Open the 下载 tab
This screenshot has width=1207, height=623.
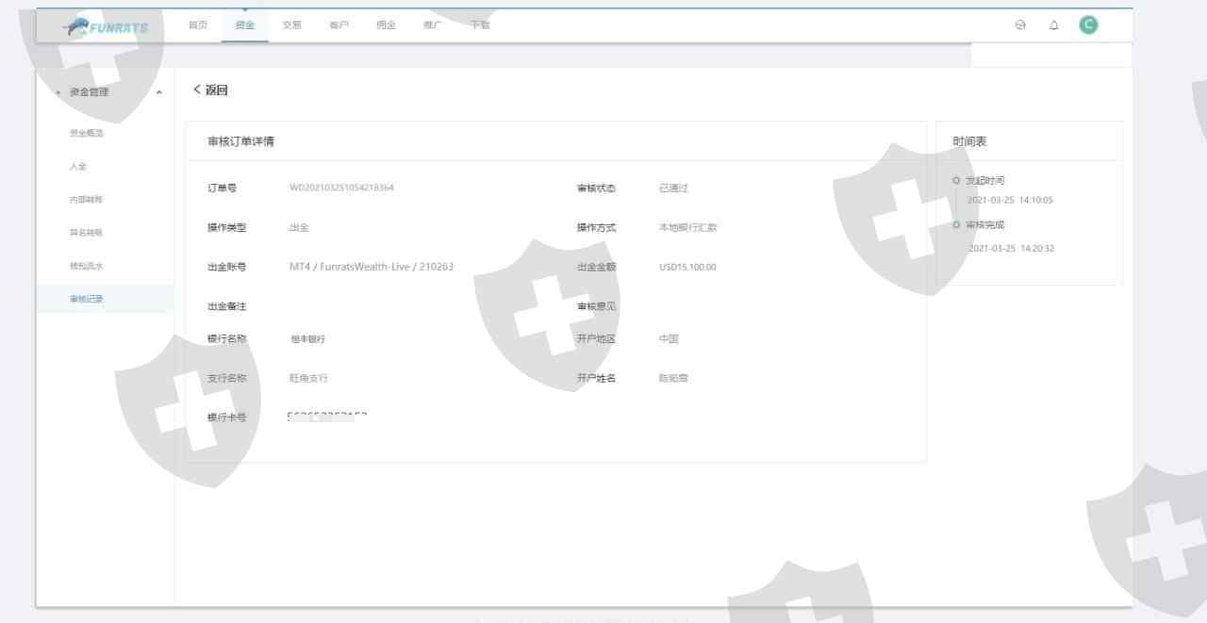pos(481,25)
